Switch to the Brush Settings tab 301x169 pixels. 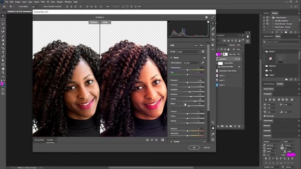[269, 84]
